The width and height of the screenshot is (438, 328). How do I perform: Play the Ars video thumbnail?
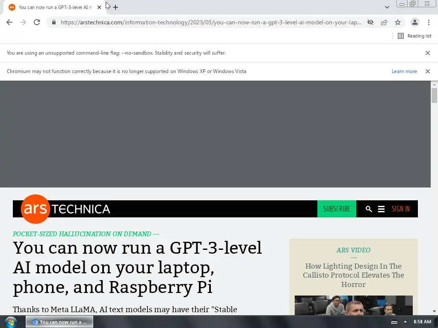(x=353, y=305)
